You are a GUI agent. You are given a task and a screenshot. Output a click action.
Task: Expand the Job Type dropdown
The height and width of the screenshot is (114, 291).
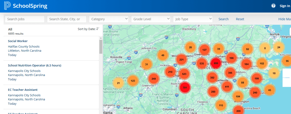point(193,19)
